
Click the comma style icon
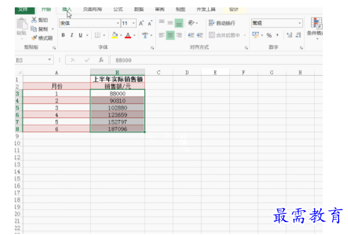click(x=277, y=35)
